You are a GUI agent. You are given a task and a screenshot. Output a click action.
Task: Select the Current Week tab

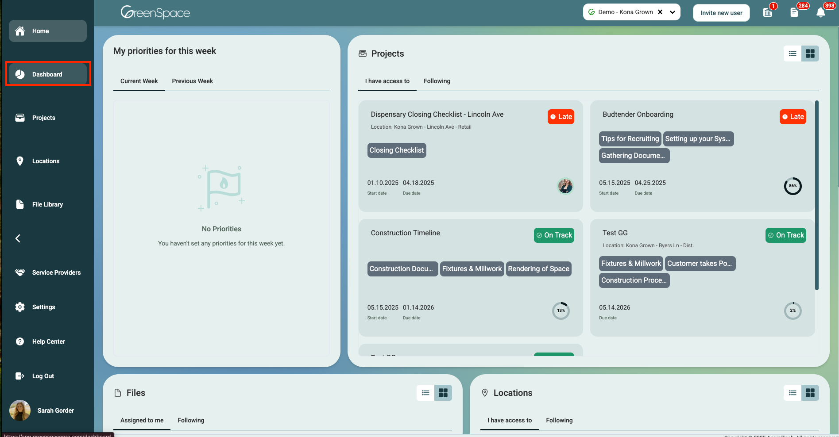tap(139, 81)
